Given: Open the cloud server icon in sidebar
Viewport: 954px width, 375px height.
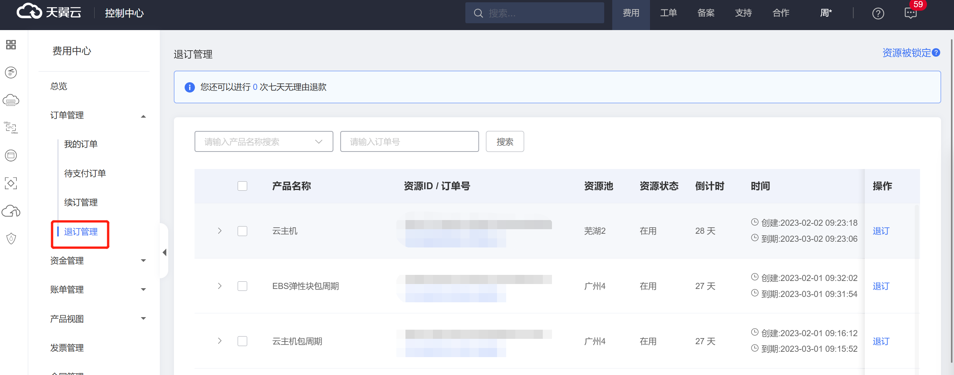Looking at the screenshot, I should click(11, 101).
